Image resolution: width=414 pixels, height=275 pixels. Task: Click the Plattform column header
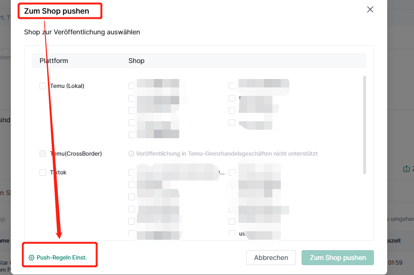click(54, 61)
